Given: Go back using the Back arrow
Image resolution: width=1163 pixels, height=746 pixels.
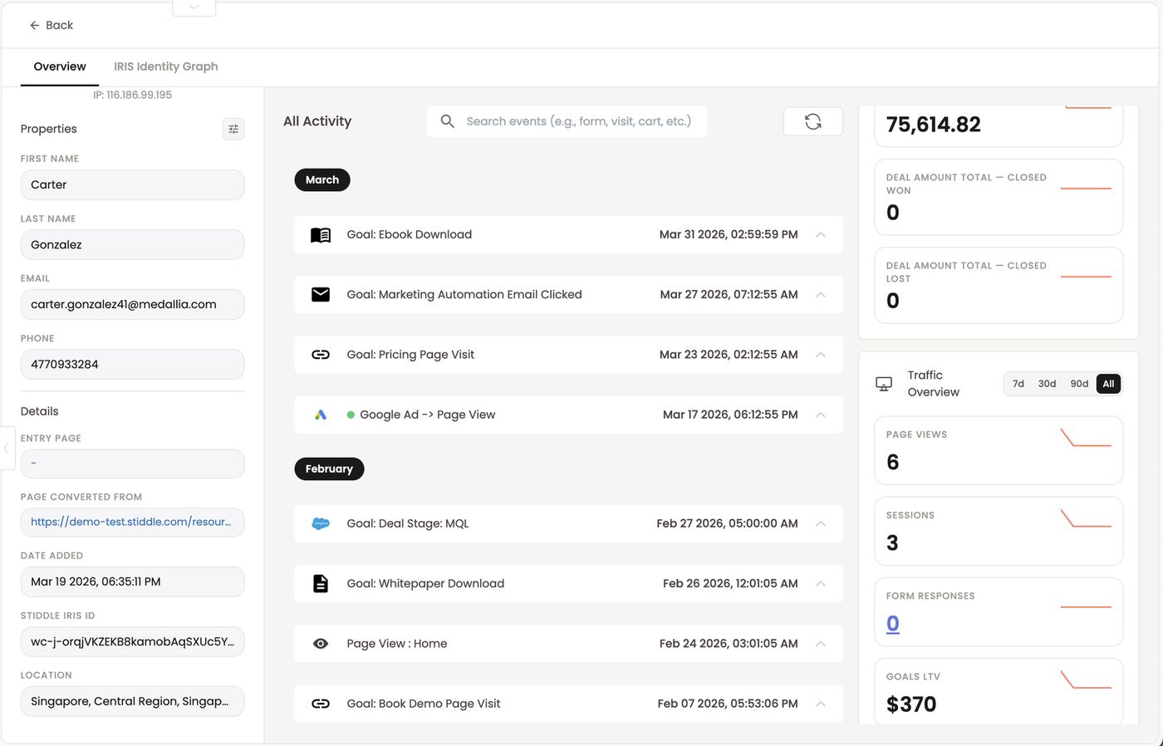Looking at the screenshot, I should point(52,25).
